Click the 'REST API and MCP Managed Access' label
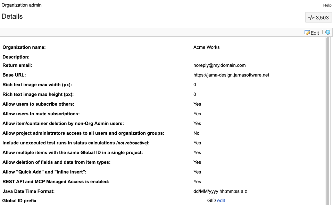The height and width of the screenshot is (205, 333). point(56,182)
